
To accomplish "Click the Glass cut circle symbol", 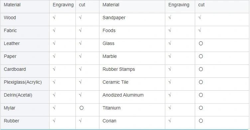I will pos(201,43).
